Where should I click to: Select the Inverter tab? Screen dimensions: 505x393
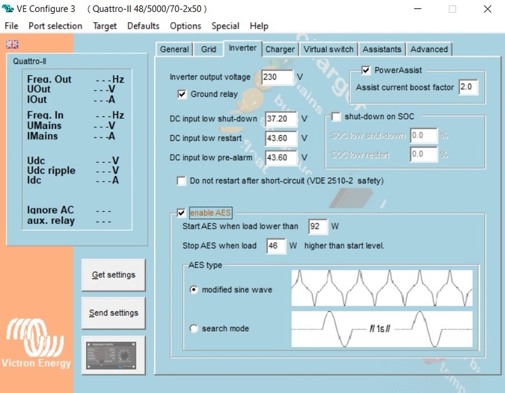point(242,48)
